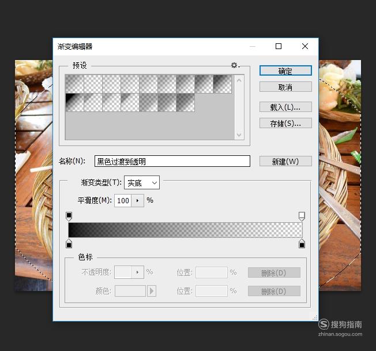
Task: Select the left opacity stop above the gradient bar
Action: click(x=69, y=216)
